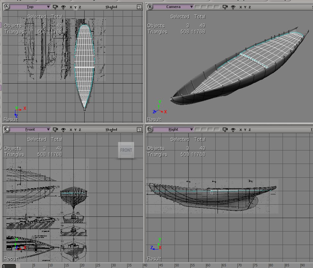The width and height of the screenshot is (313, 268).
Task: Maximize the Top viewport with resize icon
Action: pos(139,7)
